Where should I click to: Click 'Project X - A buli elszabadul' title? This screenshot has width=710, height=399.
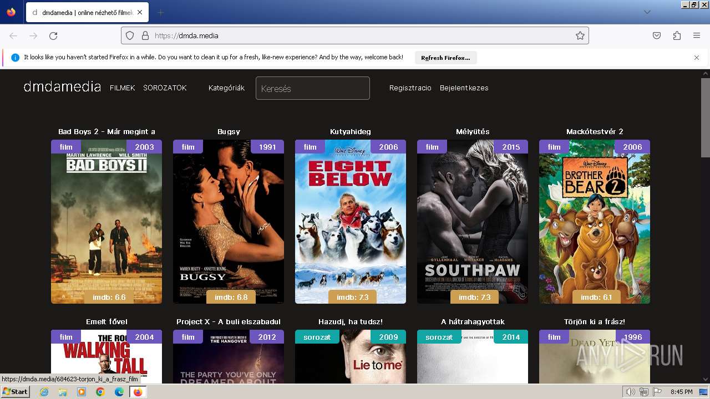[229, 322]
